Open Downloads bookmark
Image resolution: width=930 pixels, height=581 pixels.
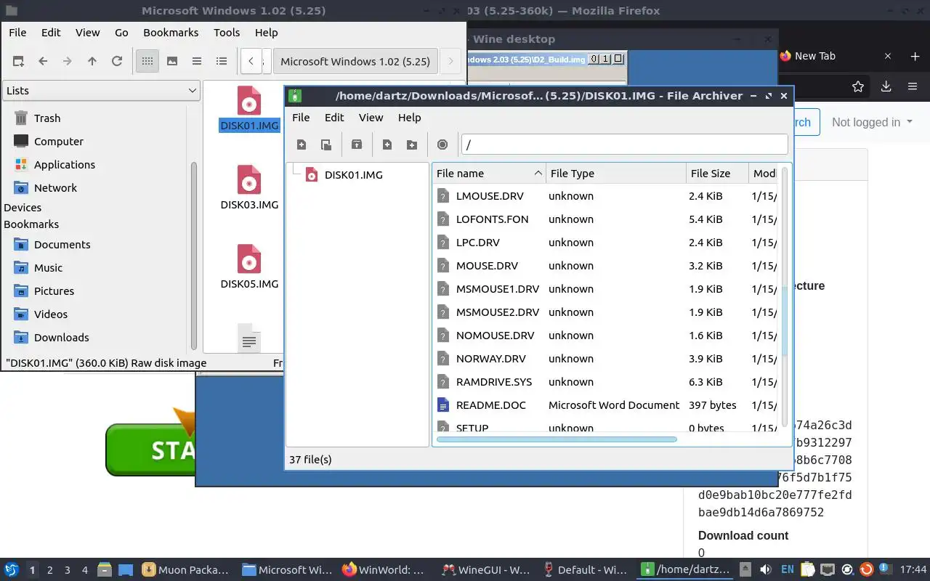(61, 338)
